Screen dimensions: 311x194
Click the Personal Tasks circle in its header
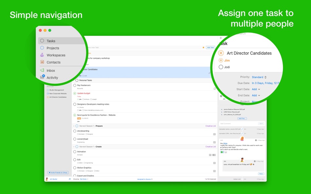click(x=77, y=80)
